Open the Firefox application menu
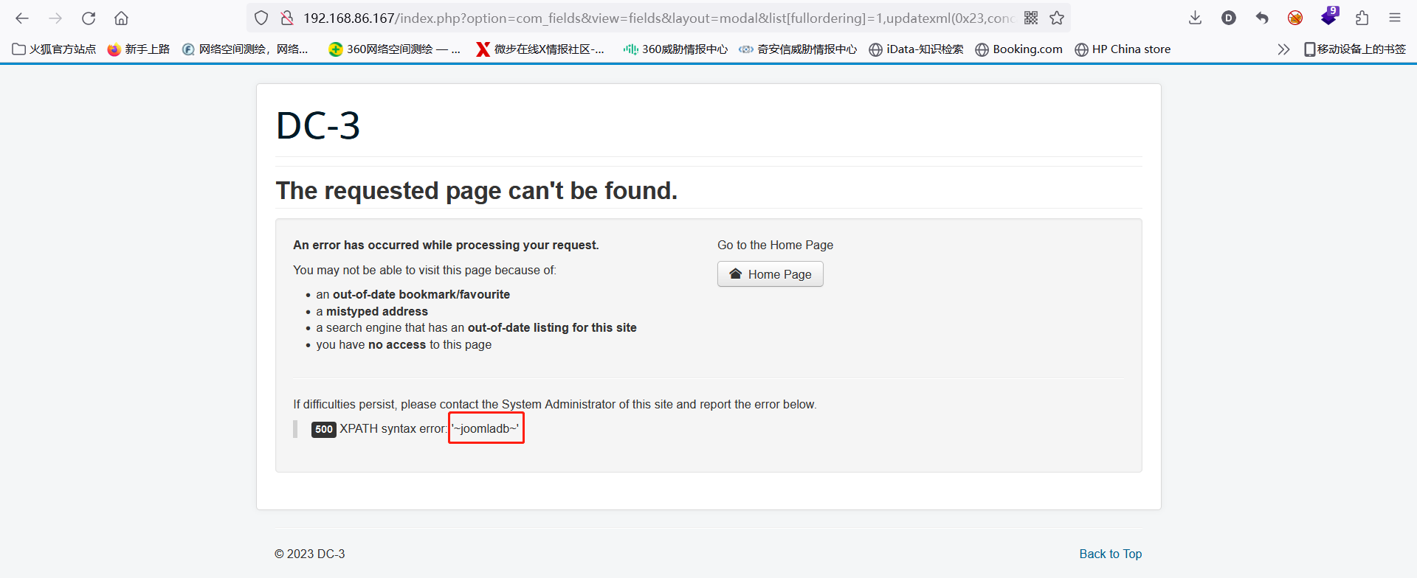The width and height of the screenshot is (1417, 578). pyautogui.click(x=1395, y=18)
